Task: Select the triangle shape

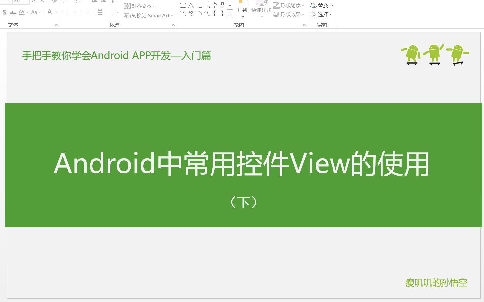Action: pos(191,5)
